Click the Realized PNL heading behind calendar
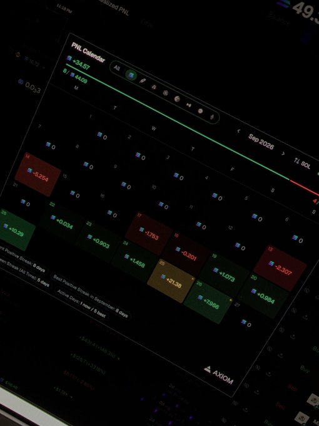The image size is (319, 426). [x=113, y=6]
